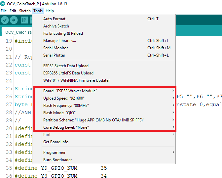Open the File menu

[4, 11]
